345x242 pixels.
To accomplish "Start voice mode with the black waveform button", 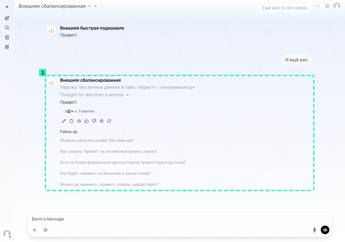I will [325, 230].
